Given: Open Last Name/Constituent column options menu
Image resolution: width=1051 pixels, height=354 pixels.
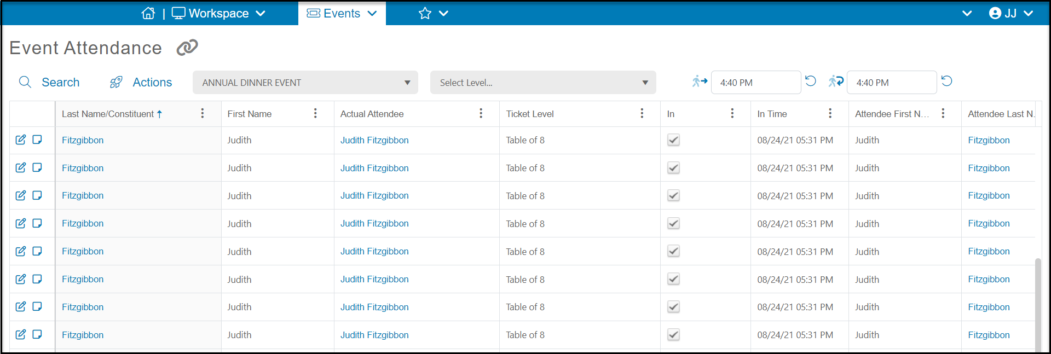Looking at the screenshot, I should (x=203, y=113).
